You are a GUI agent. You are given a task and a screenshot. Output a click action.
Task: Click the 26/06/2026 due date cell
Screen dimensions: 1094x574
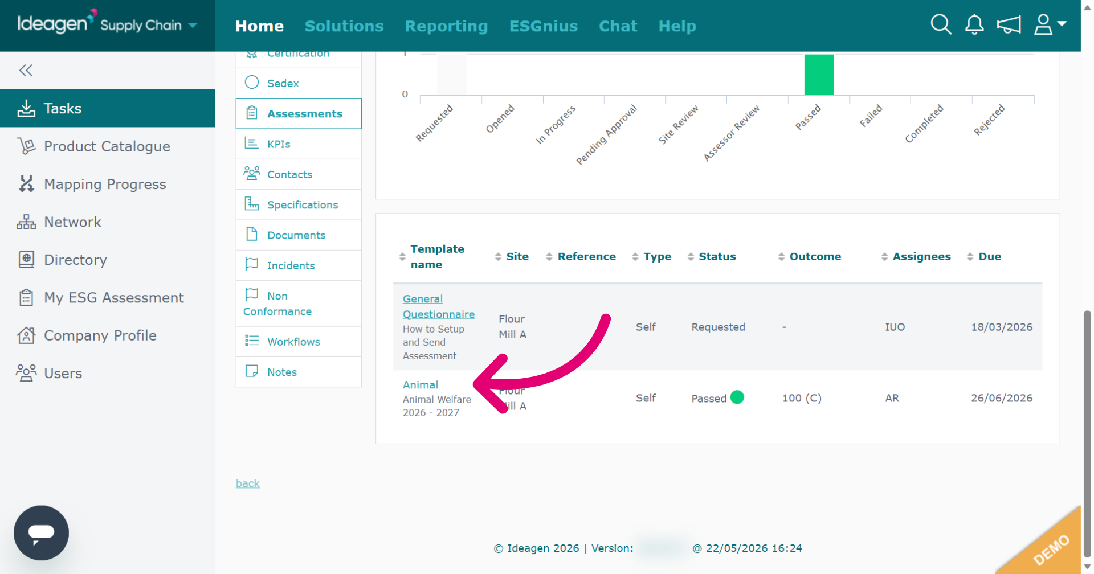(1002, 398)
